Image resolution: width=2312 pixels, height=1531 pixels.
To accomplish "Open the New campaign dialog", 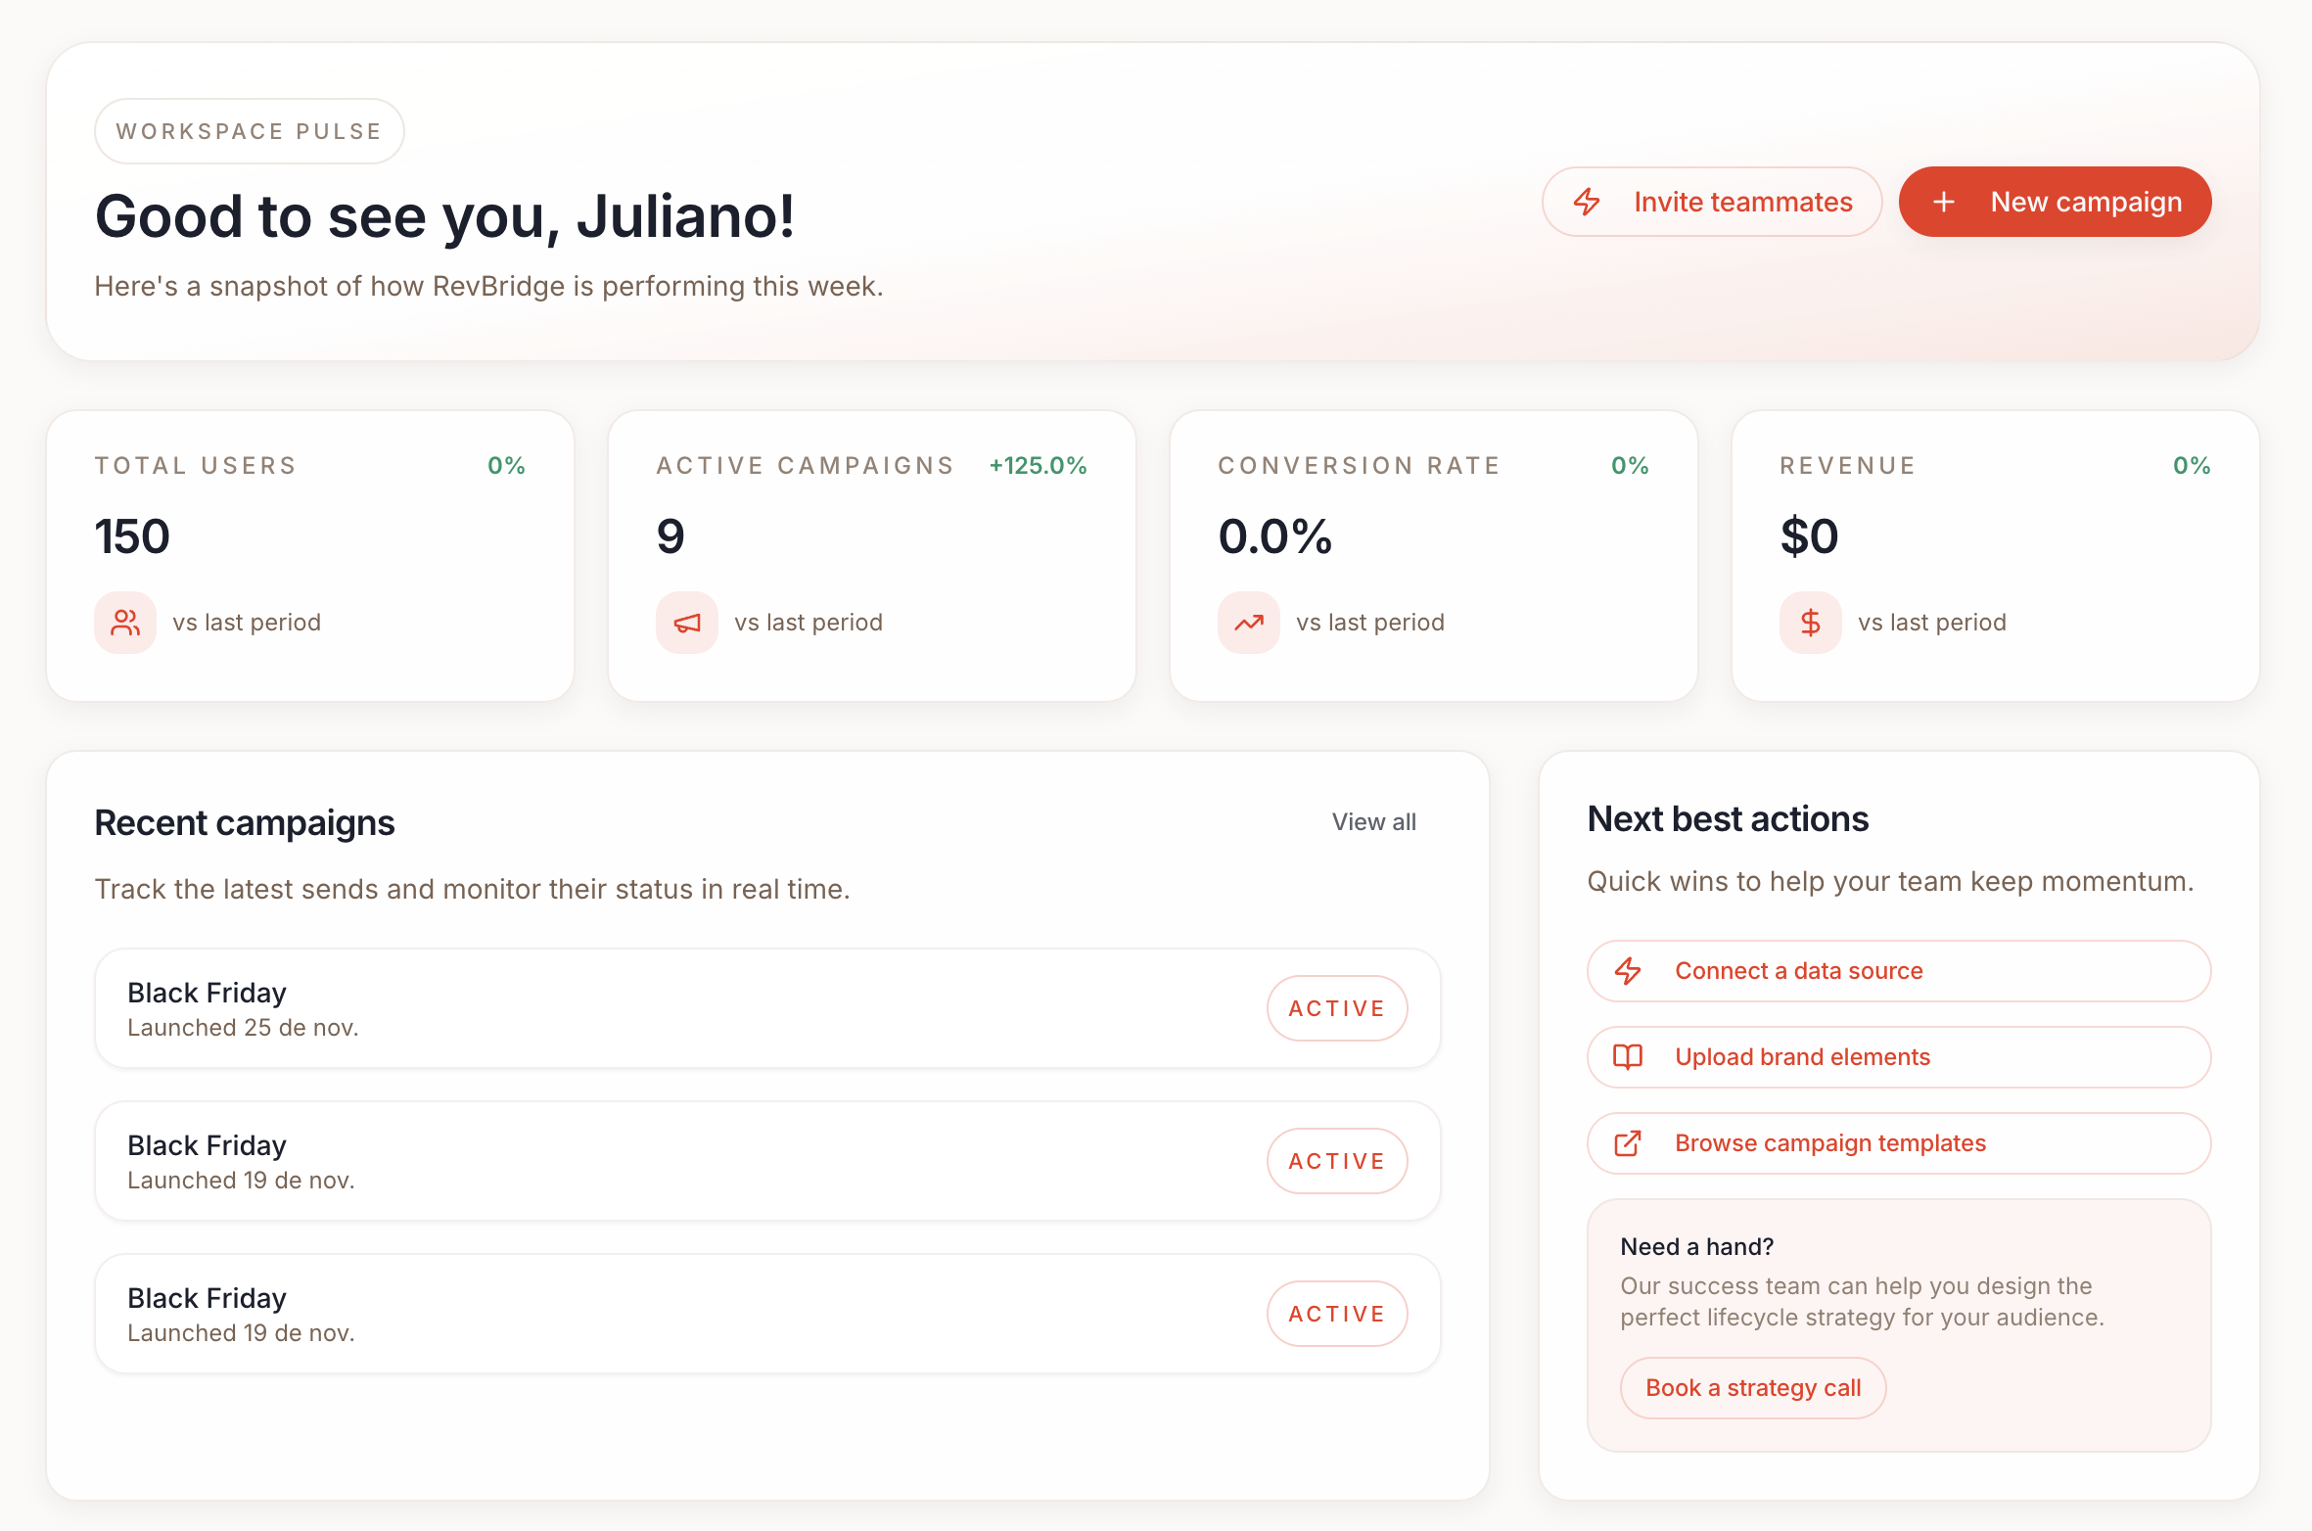I will point(2056,202).
